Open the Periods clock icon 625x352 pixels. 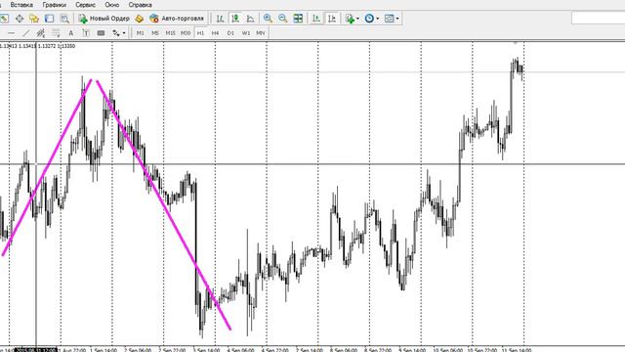pyautogui.click(x=369, y=19)
